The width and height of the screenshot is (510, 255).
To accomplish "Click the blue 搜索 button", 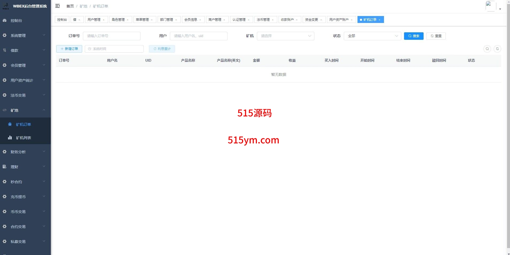I will [x=413, y=36].
